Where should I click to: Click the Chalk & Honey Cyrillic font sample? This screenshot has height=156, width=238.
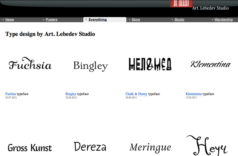[150, 64]
